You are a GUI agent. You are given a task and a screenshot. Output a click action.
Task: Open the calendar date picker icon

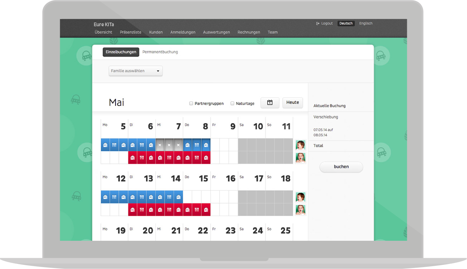click(x=270, y=102)
